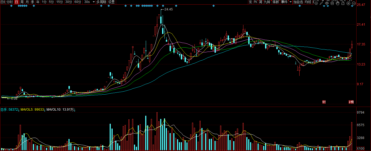
Task: Click the 6575 volume axis label
Action: point(361,125)
